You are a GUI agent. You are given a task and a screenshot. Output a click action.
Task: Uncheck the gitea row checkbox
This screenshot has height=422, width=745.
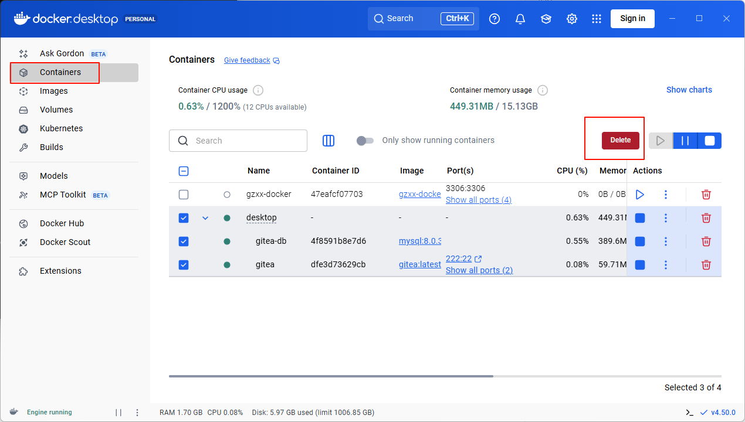tap(184, 264)
